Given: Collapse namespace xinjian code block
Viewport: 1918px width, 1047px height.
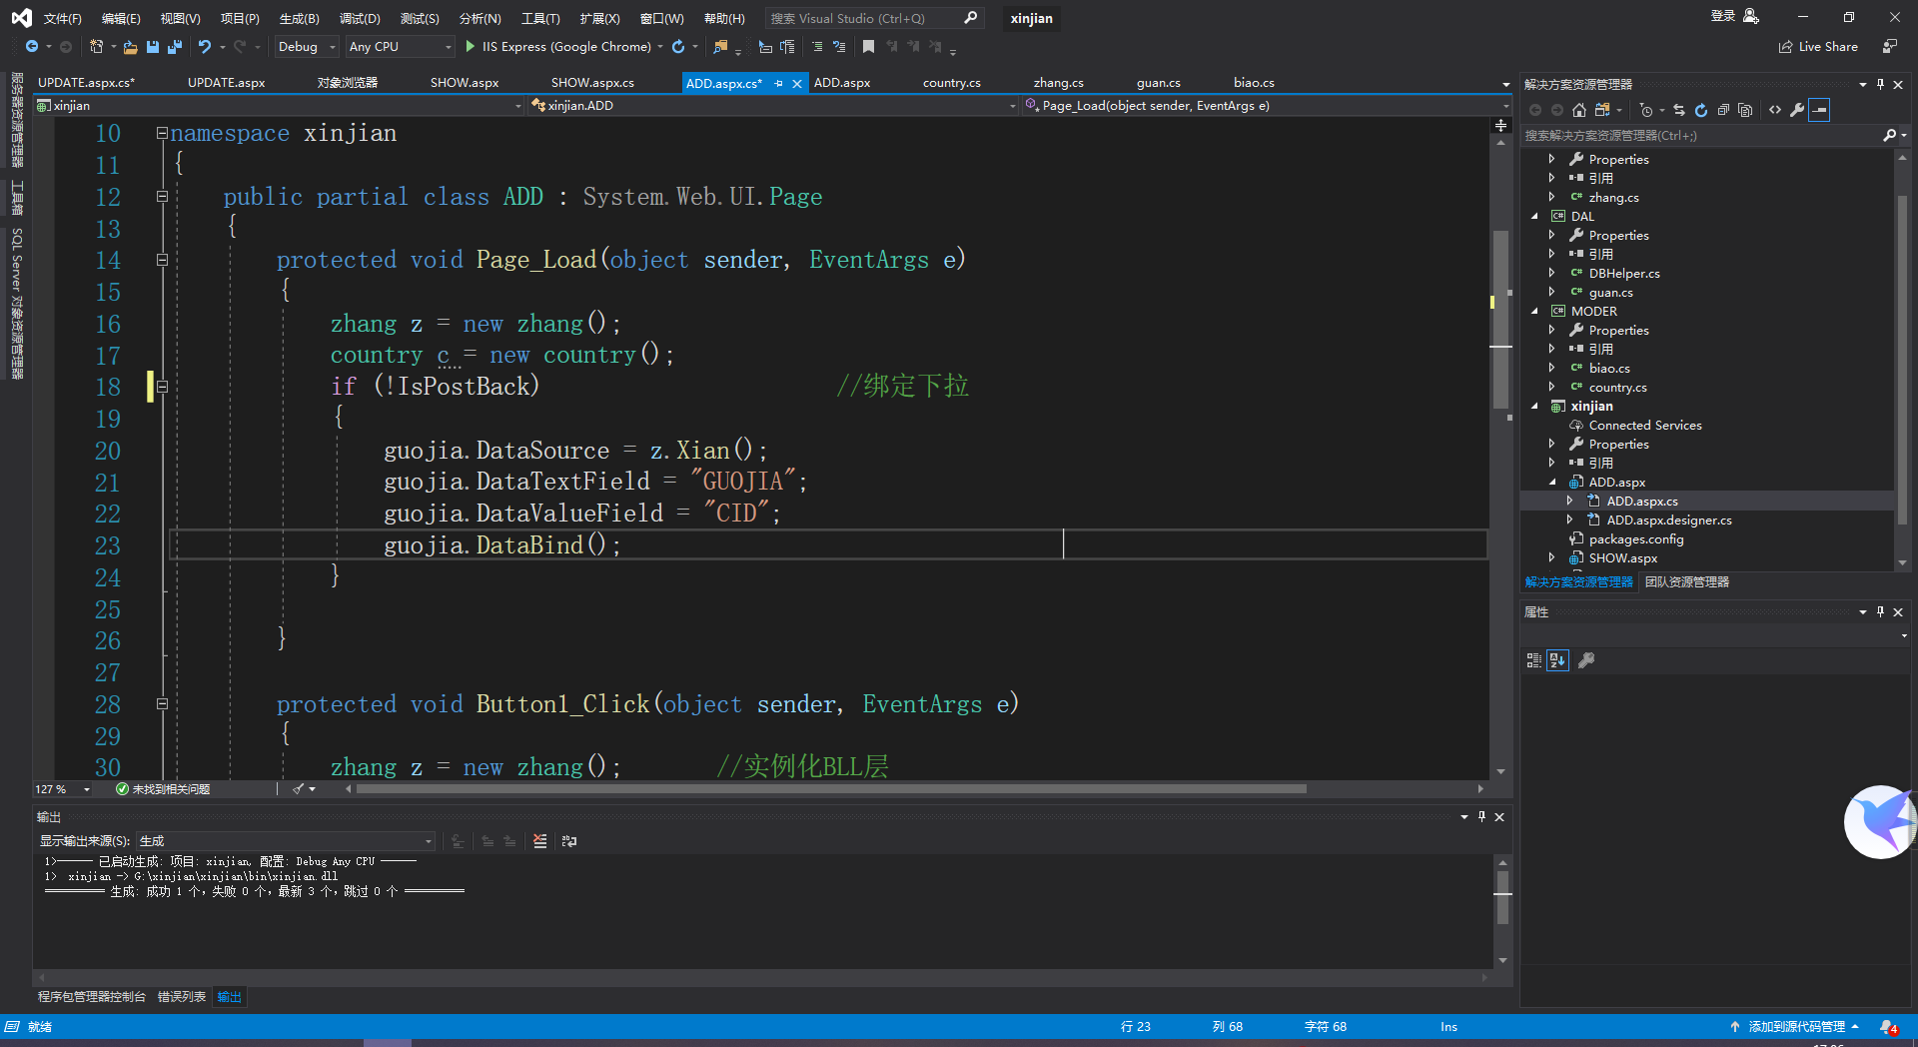Looking at the screenshot, I should coord(162,133).
